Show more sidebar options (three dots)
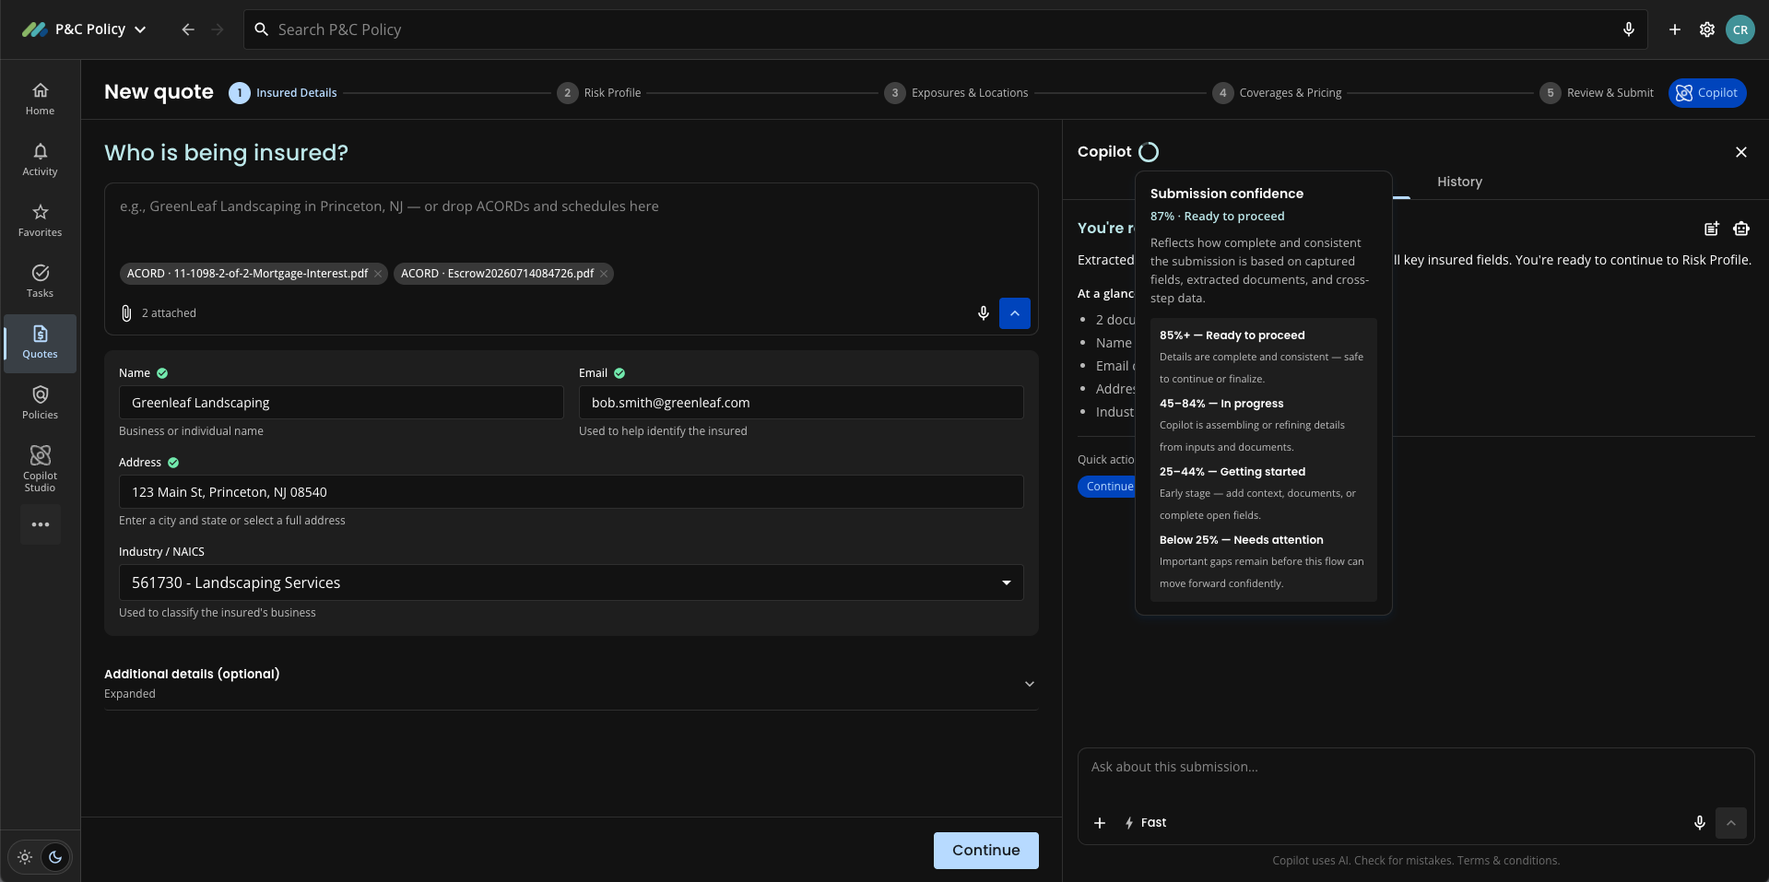1769x882 pixels. pyautogui.click(x=41, y=524)
